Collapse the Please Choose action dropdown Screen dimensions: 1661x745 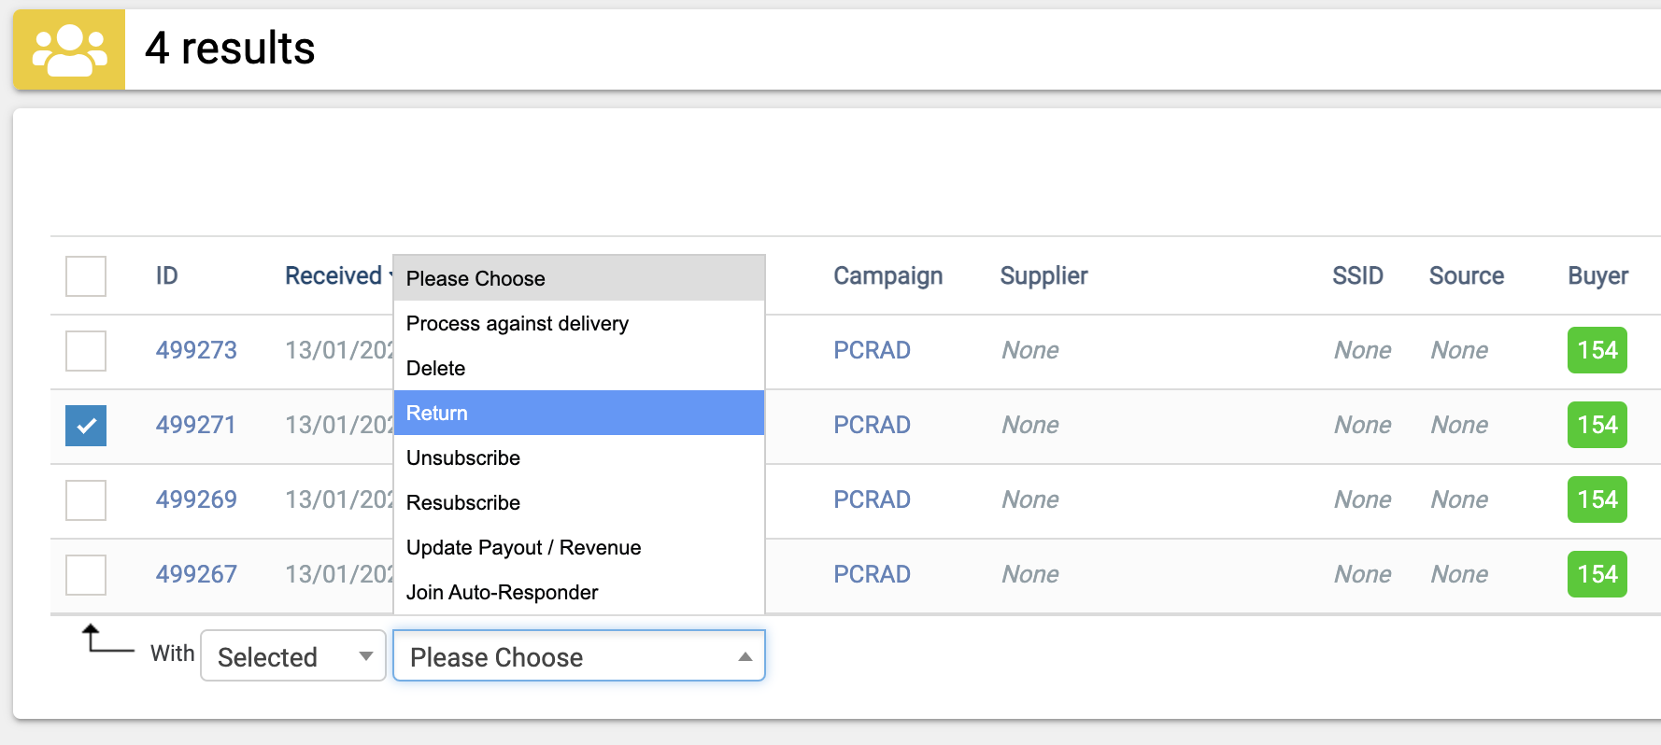[x=579, y=656]
